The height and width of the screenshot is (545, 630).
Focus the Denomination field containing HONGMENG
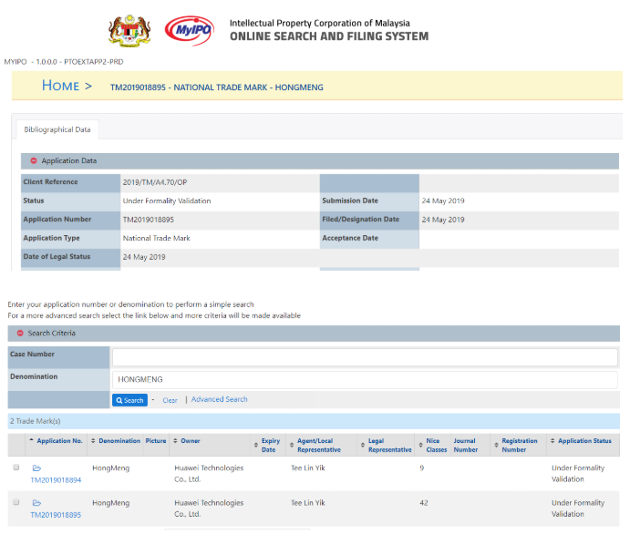pyautogui.click(x=365, y=379)
